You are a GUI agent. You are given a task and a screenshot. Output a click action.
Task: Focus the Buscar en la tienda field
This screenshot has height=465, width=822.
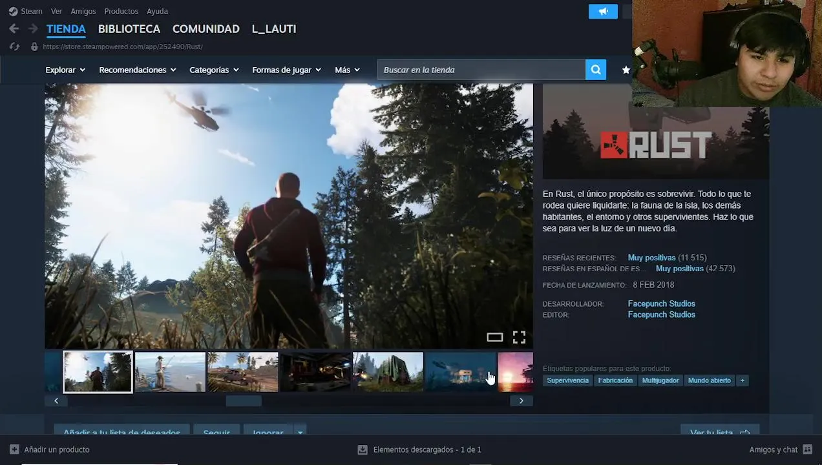click(481, 70)
